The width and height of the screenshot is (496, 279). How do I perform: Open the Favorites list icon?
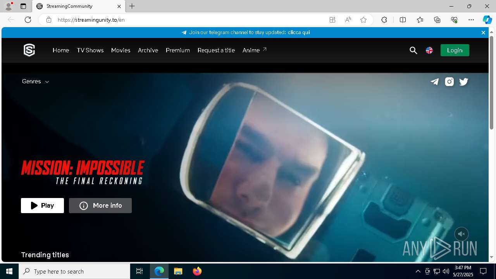(420, 20)
